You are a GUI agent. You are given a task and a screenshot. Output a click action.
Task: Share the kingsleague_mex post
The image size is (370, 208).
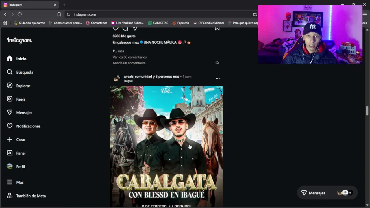pyautogui.click(x=135, y=28)
